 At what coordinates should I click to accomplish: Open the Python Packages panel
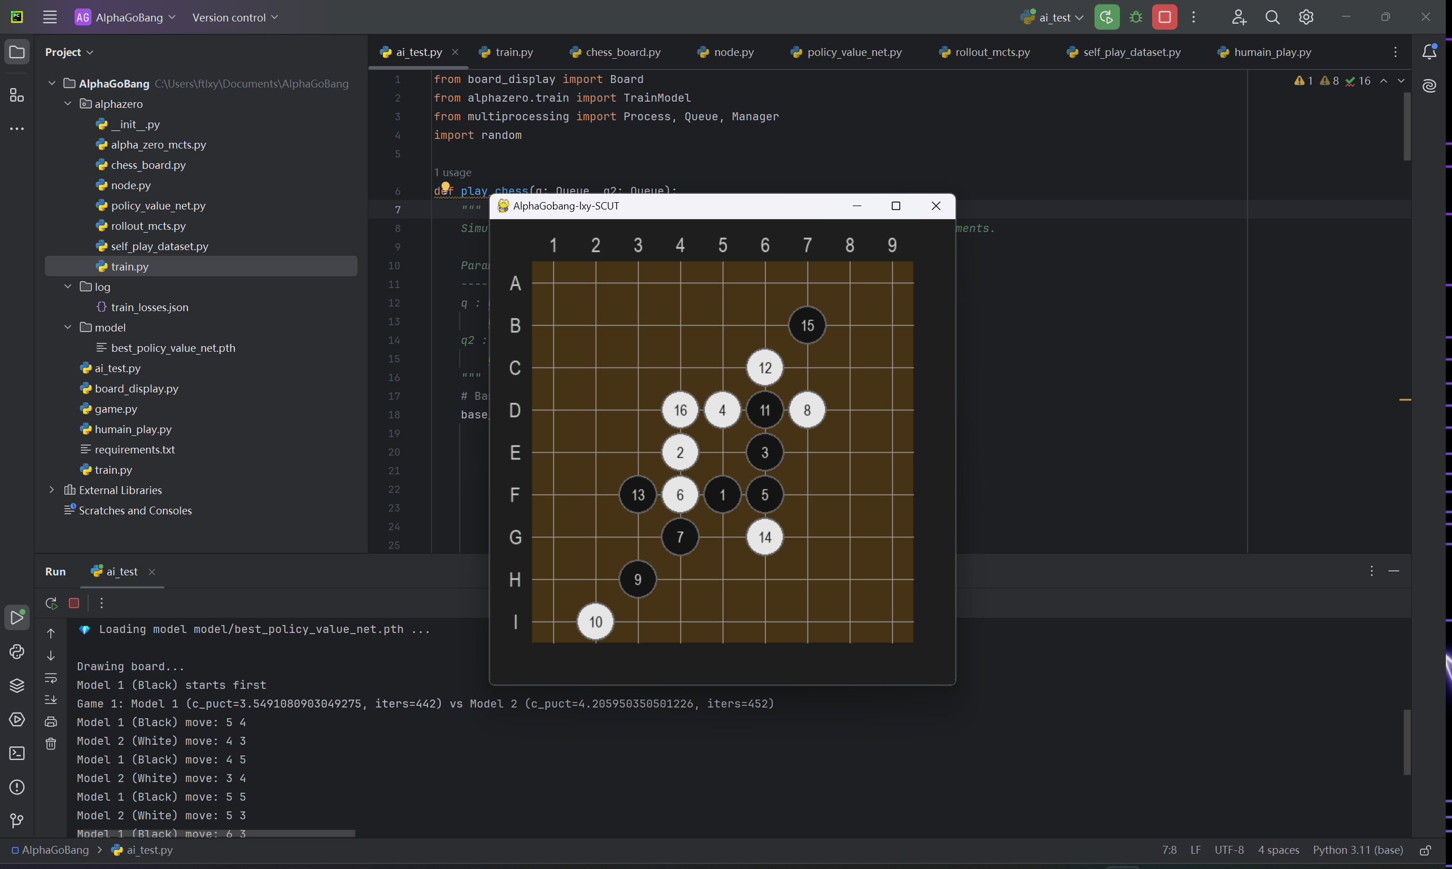tap(17, 685)
